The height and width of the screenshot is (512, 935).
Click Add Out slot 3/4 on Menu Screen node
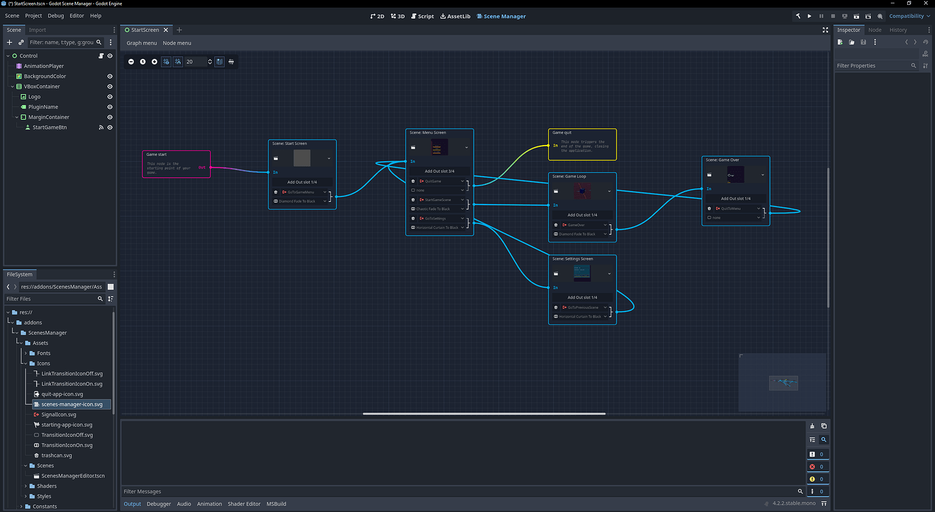[x=439, y=171]
